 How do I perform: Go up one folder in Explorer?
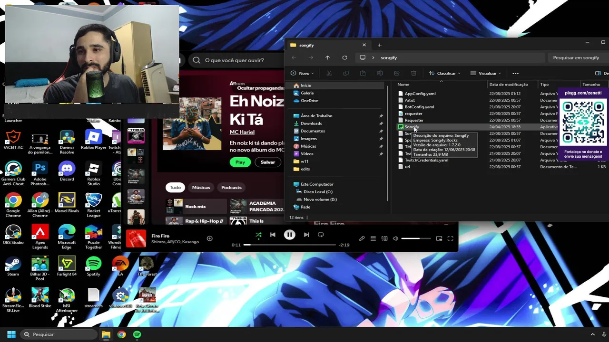pyautogui.click(x=327, y=57)
